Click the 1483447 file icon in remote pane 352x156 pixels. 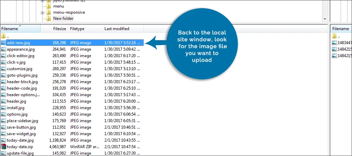(334, 43)
